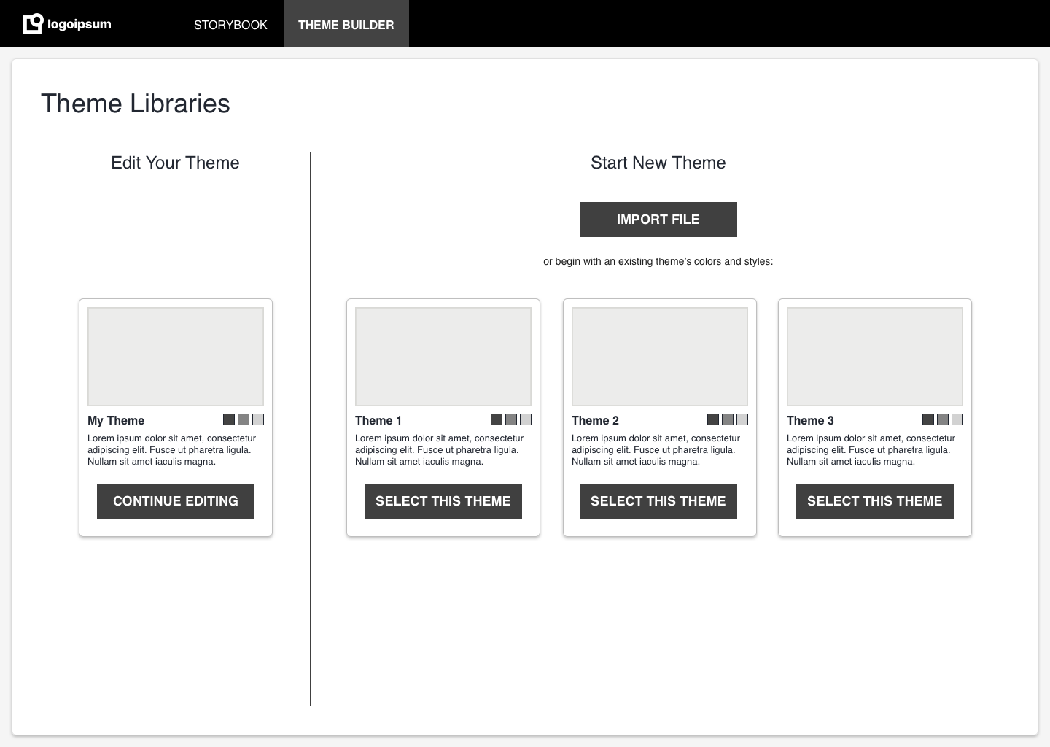Select the middle gray swatch of My Theme

tap(243, 419)
